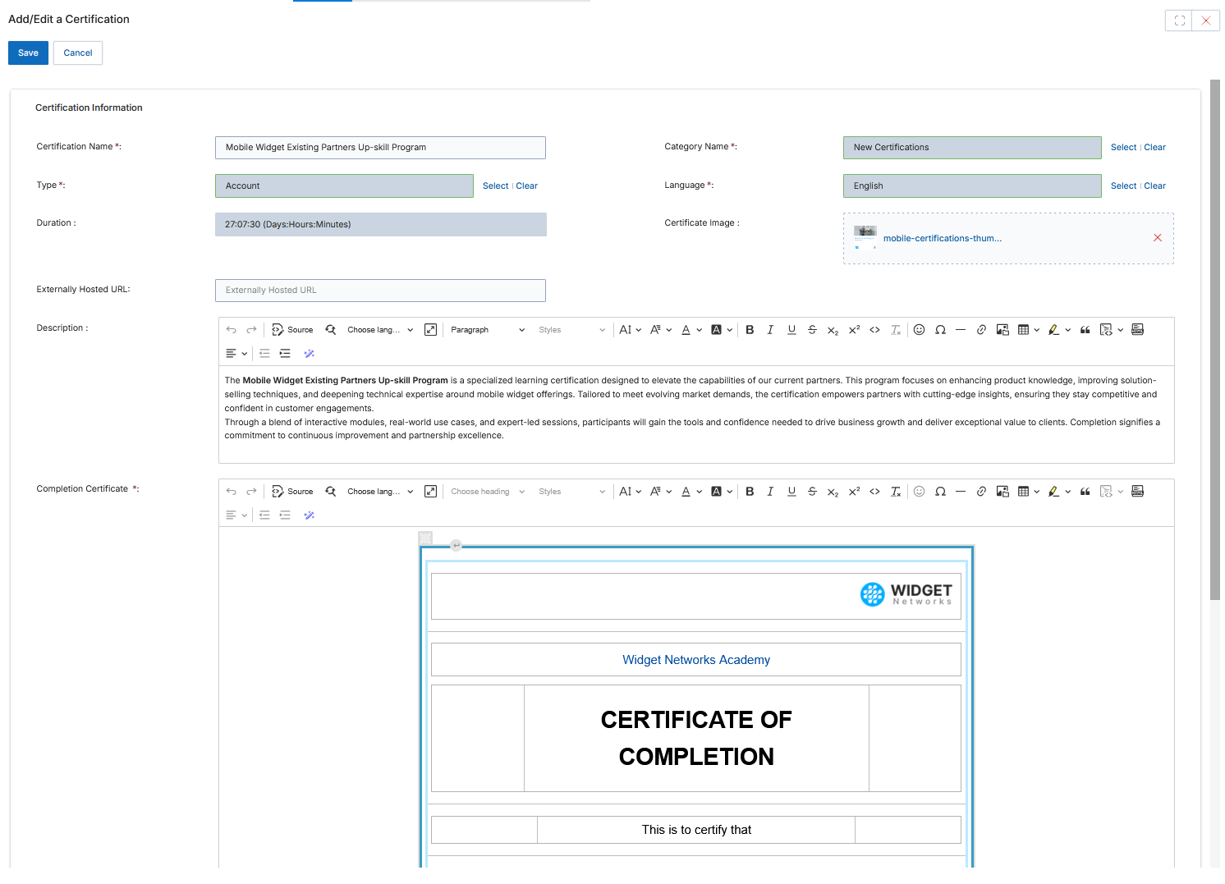Open Paragraph heading dropdown in Description editor
Screen dimensions: 1225x884
tap(488, 330)
